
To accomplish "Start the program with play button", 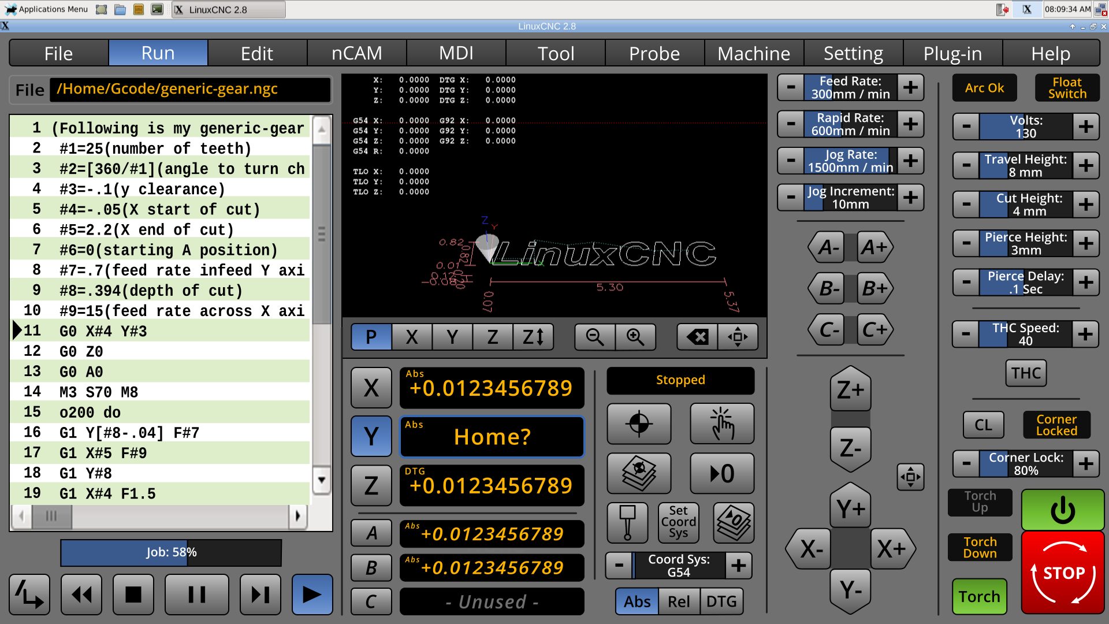I will click(312, 594).
